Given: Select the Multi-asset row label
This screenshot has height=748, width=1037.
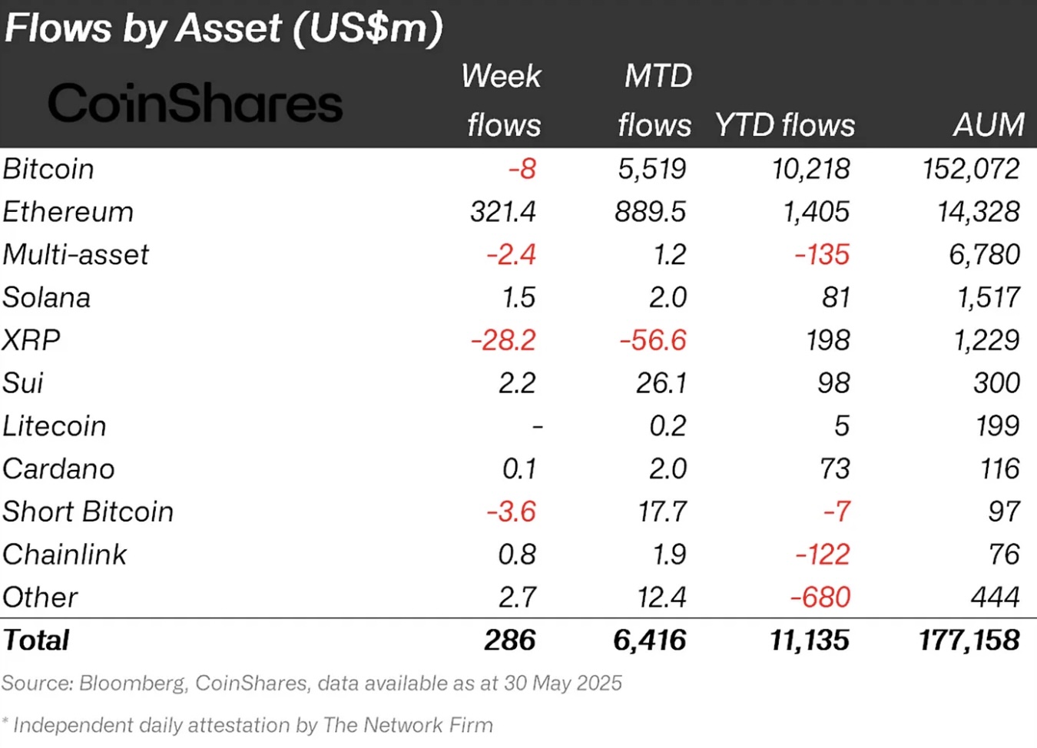Looking at the screenshot, I should (75, 255).
